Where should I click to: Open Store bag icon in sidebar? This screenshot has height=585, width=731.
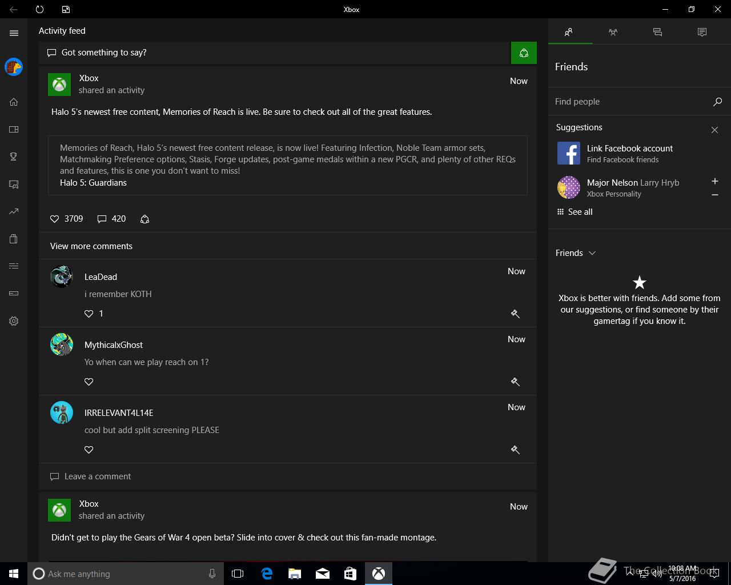[x=14, y=239]
